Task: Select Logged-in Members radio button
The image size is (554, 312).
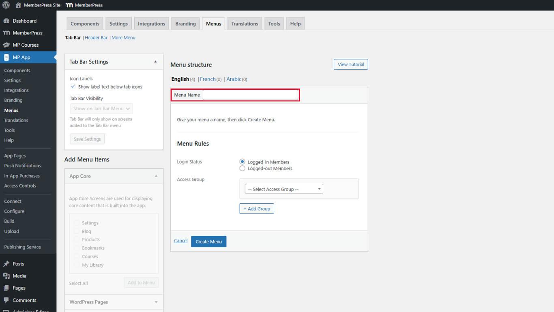Action: pyautogui.click(x=243, y=161)
